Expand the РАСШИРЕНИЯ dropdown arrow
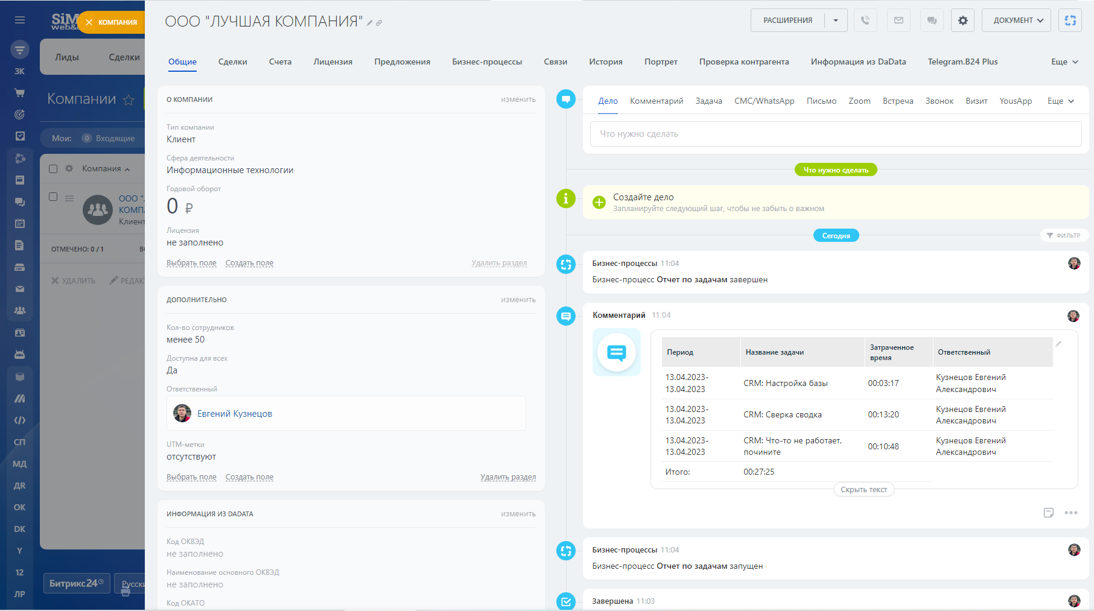The image size is (1094, 611). (836, 21)
